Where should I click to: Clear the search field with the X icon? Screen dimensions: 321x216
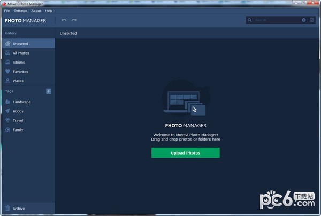click(304, 20)
